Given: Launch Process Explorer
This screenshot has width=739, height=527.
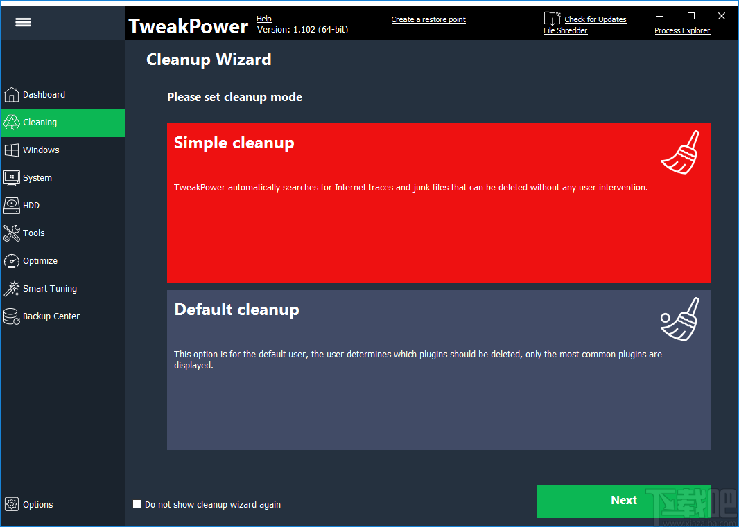Looking at the screenshot, I should point(682,30).
